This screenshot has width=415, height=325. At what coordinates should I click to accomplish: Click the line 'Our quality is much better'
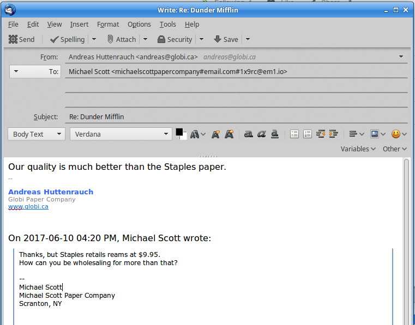pyautogui.click(x=117, y=167)
